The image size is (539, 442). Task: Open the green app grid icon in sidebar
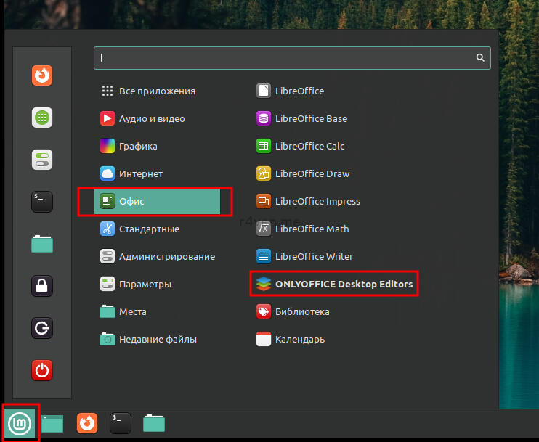pyautogui.click(x=42, y=117)
